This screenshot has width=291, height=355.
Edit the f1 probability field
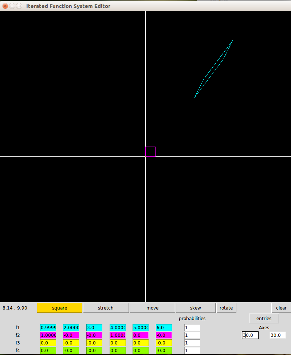coord(192,328)
